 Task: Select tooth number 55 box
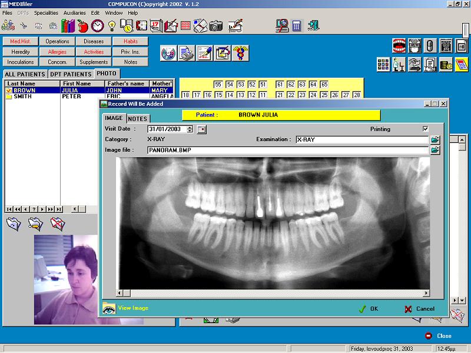218,84
